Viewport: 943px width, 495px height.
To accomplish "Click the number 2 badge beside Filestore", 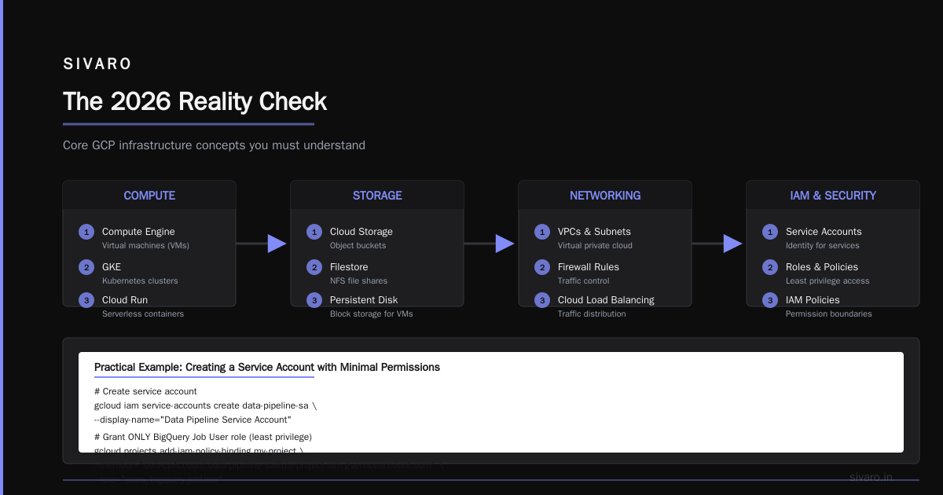I will pyautogui.click(x=314, y=267).
